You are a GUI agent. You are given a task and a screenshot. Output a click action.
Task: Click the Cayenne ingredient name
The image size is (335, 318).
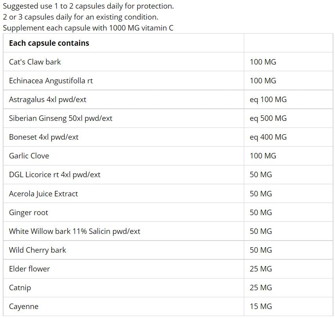click(23, 306)
